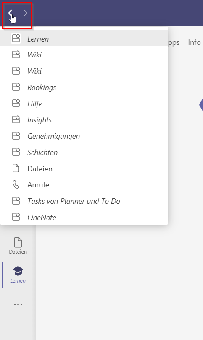This screenshot has width=203, height=340.
Task: Choose Schichten from history list
Action: [84, 152]
